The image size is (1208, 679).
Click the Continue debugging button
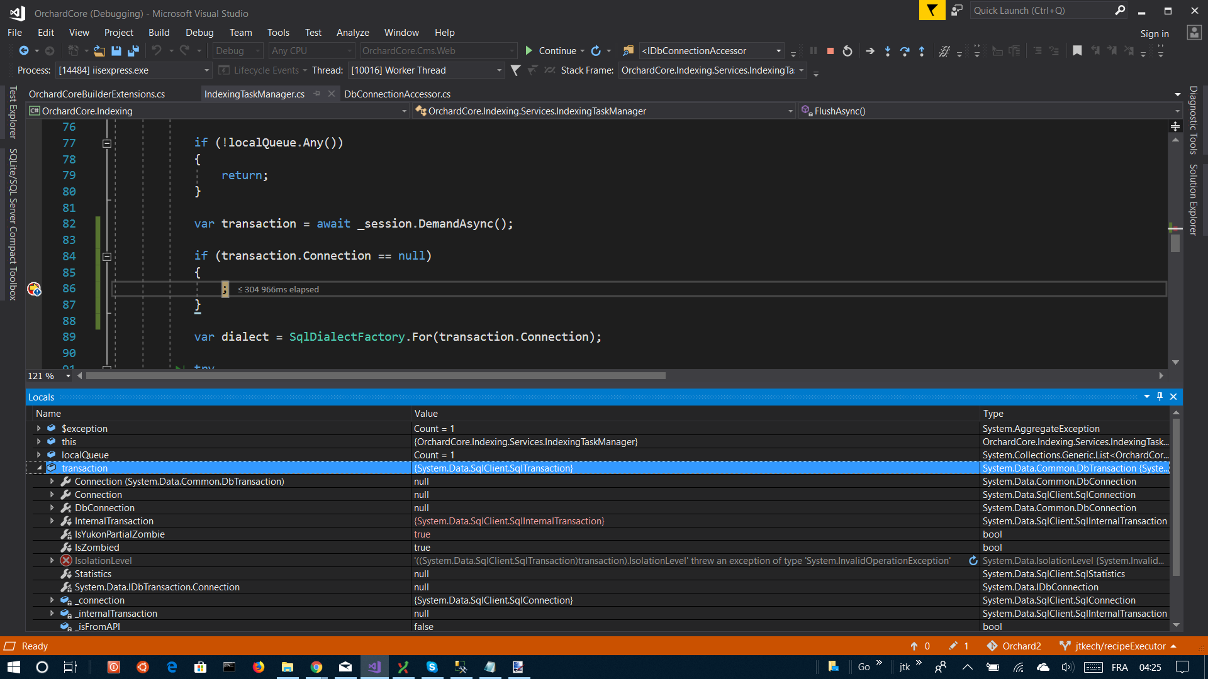[x=551, y=51]
